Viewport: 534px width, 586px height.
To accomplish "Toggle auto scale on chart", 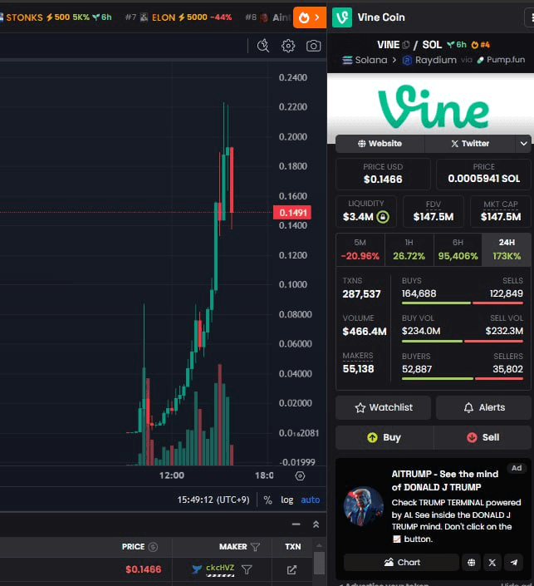I will (311, 500).
